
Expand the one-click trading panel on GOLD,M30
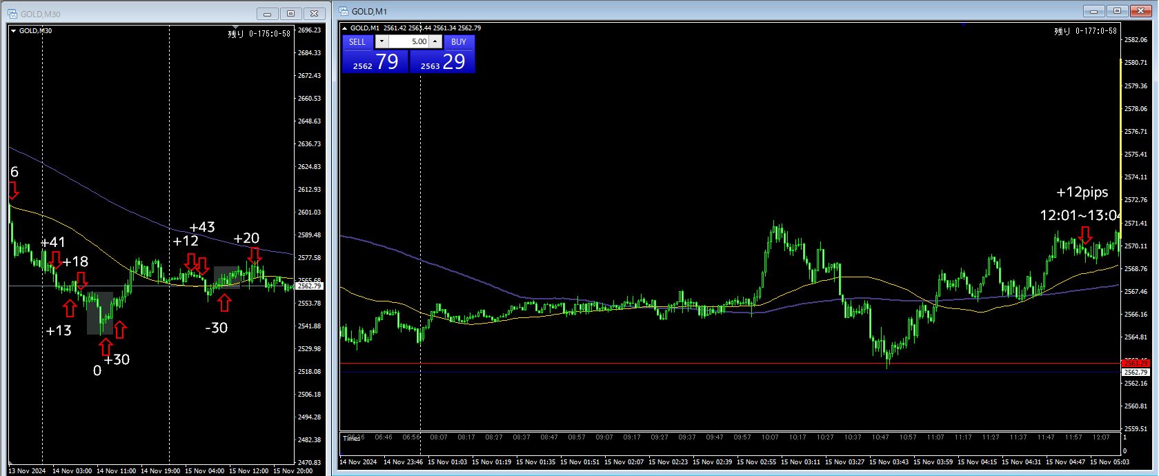pos(13,30)
